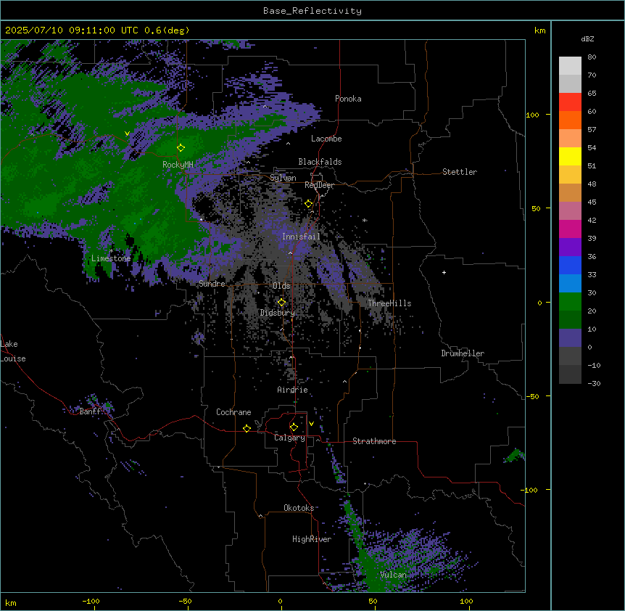
Task: Click the HighRiver label
Action: [312, 539]
